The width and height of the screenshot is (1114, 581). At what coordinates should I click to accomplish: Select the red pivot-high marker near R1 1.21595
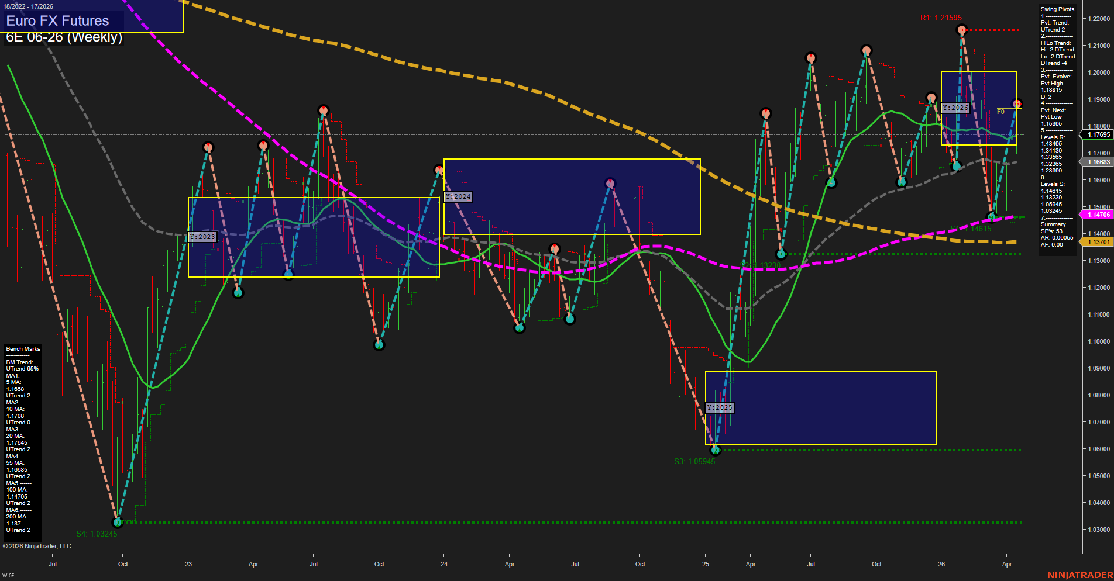(x=961, y=30)
